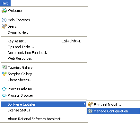Click the Welcome globe icon
140x123 pixels.
(x=4, y=11)
